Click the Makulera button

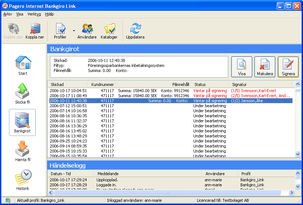point(265,67)
